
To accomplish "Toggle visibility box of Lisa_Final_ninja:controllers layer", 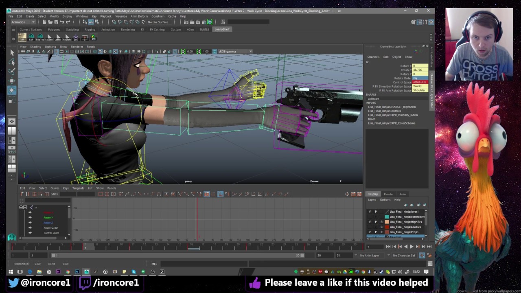I will [x=370, y=216].
